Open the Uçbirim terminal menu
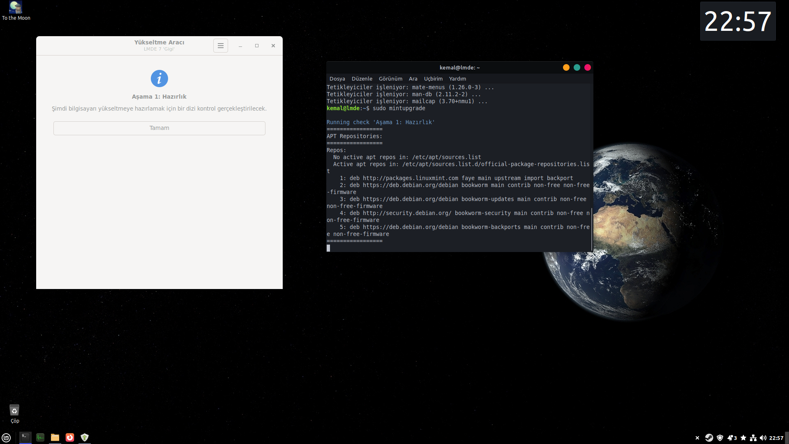789x444 pixels. coord(433,79)
